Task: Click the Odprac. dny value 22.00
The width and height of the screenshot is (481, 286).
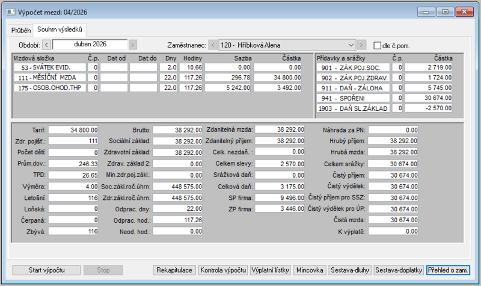Action: tap(177, 209)
